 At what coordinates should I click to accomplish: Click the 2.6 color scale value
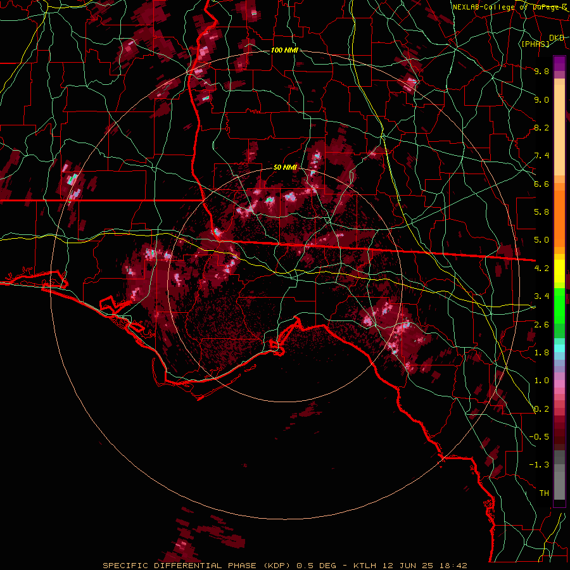tap(541, 325)
